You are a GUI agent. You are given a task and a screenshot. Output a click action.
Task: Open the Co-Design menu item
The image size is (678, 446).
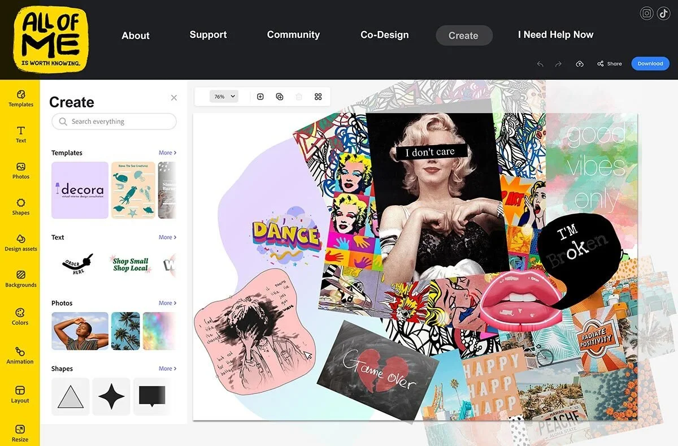point(385,35)
